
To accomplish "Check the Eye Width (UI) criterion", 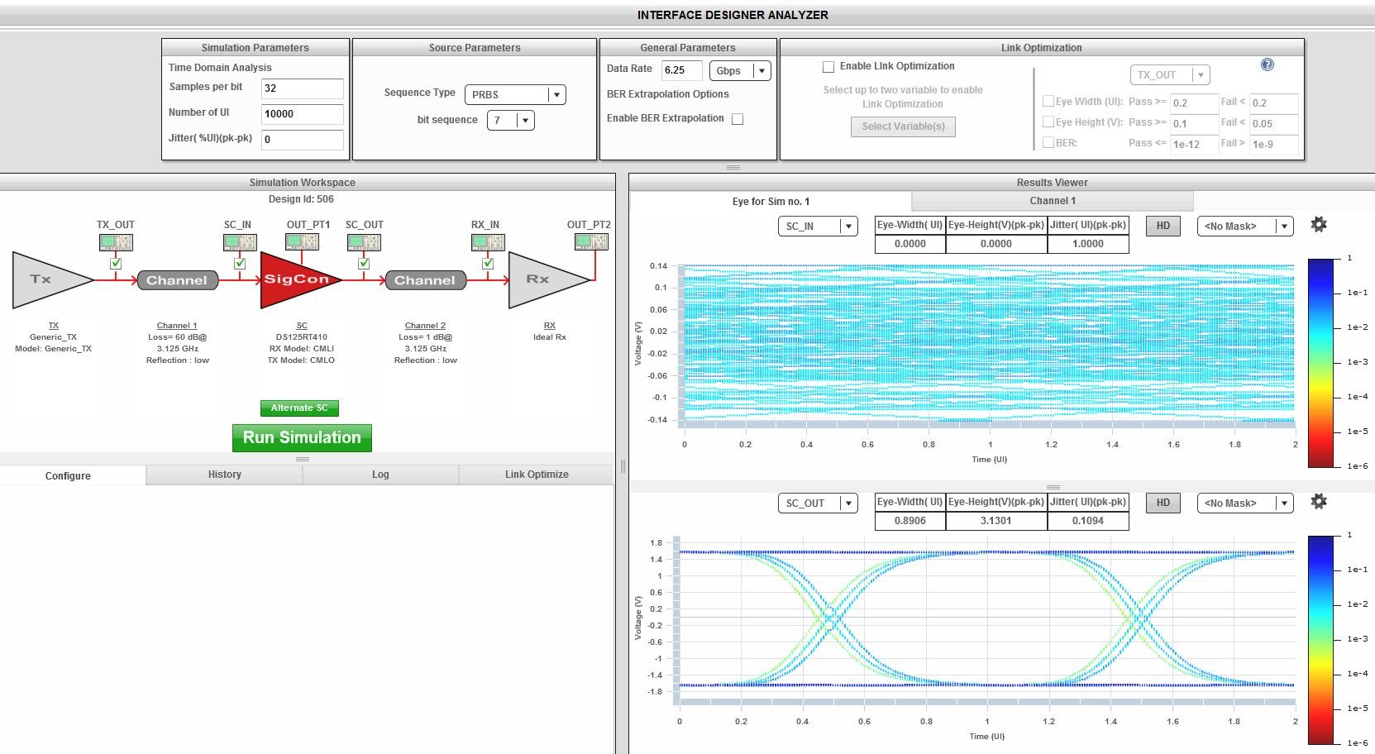I will coord(1048,101).
